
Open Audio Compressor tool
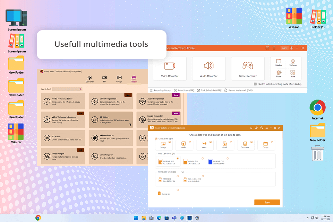[159, 101]
